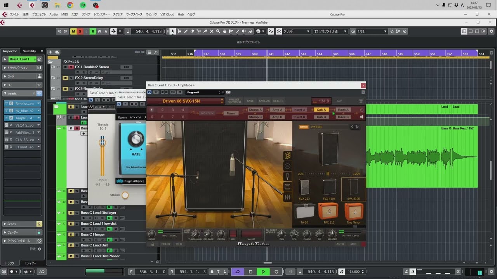Take AmpliTube plugin snapshot with camera icon
Image resolution: width=497 pixels, height=279 pixels.
point(228,92)
